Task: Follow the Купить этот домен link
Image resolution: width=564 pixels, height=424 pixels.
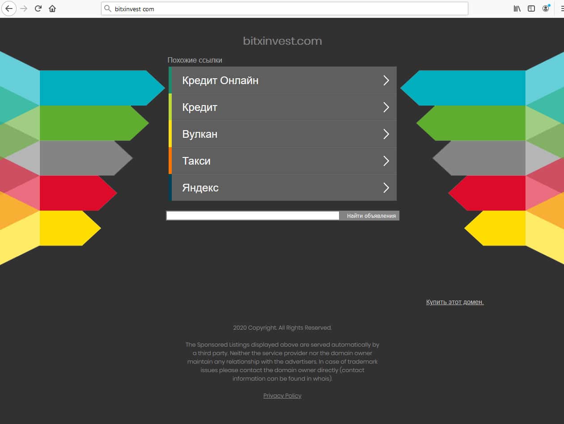Action: click(455, 302)
